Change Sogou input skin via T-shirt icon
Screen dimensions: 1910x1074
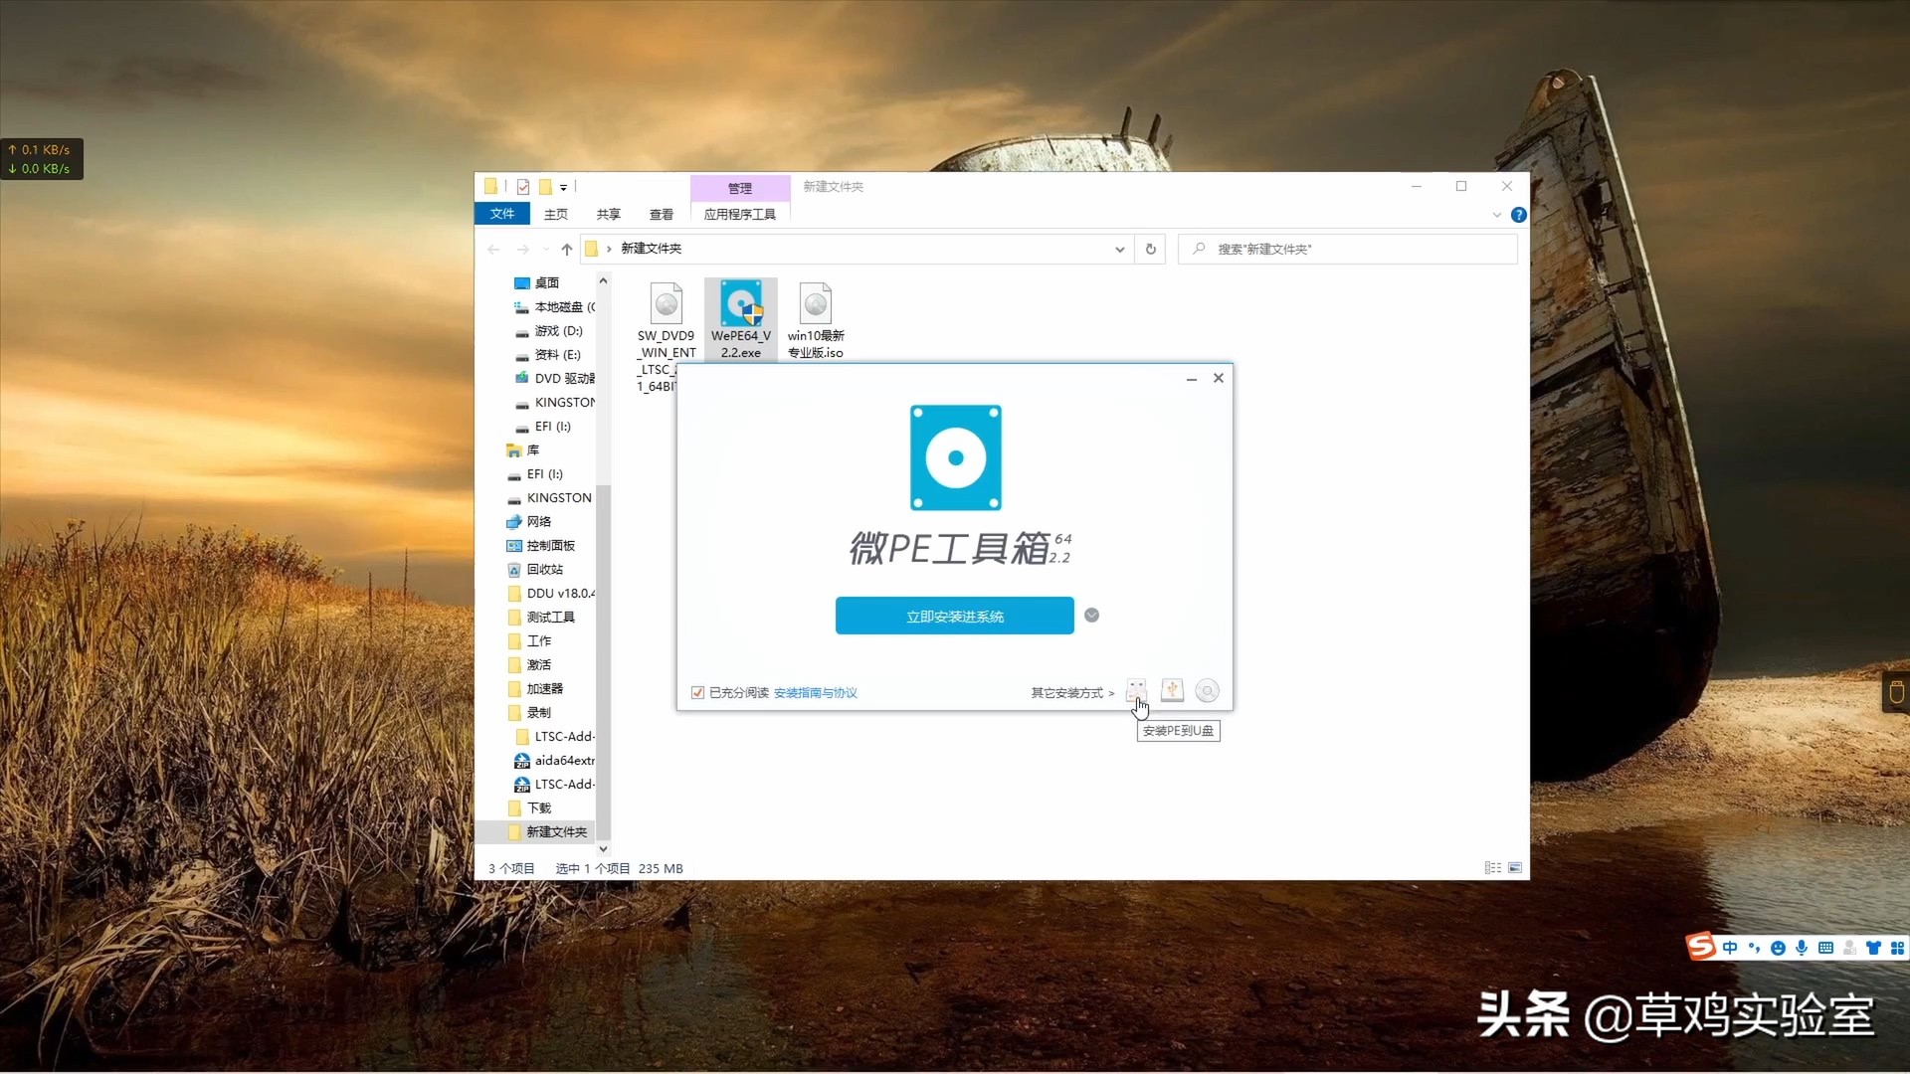1874,947
